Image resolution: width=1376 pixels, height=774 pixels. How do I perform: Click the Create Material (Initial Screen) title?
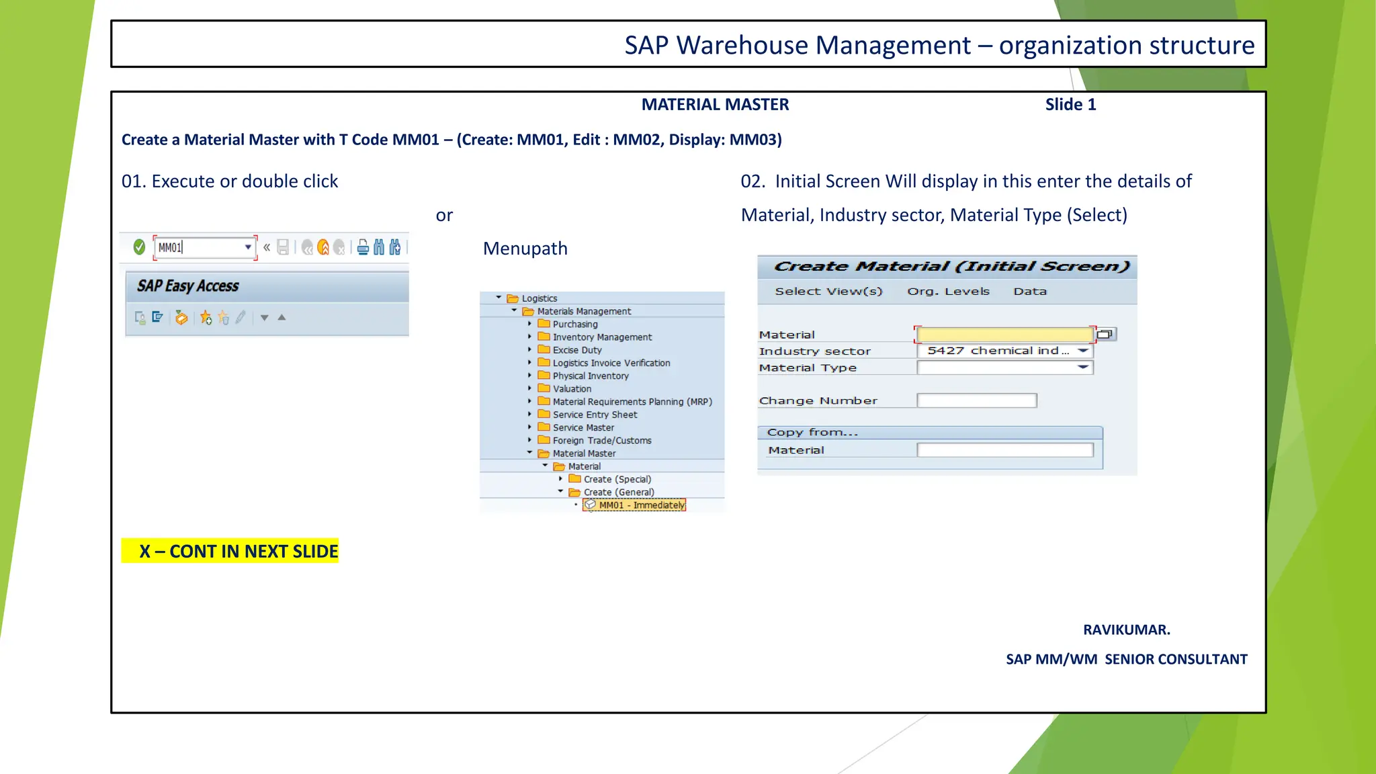tap(952, 267)
